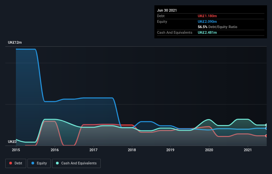Image resolution: width=272 pixels, height=174 pixels.
Task: Toggle the Equity legend button
Action: click(39, 163)
